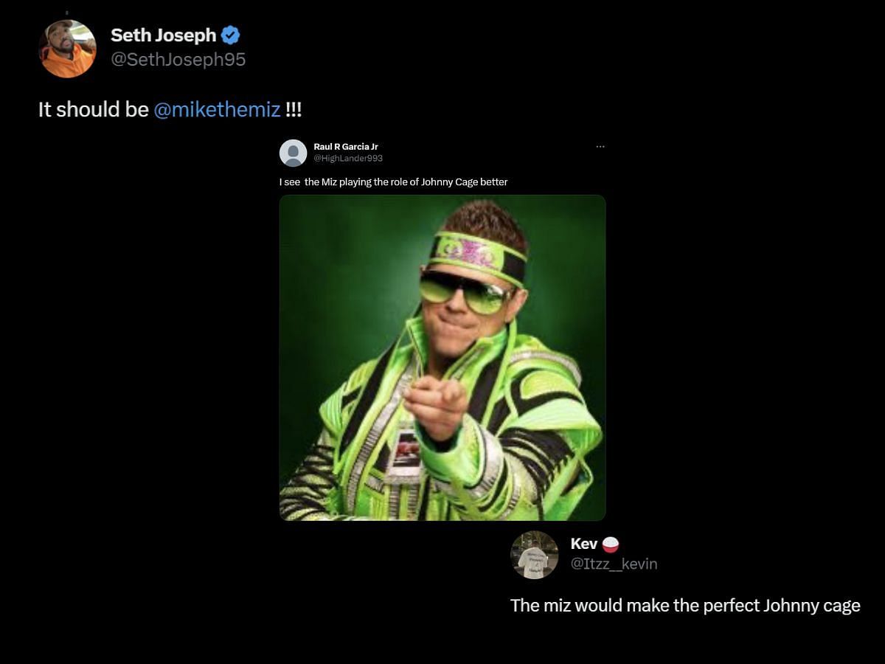
Task: Click the "perfect Johnny cage" reply text
Action: (x=684, y=606)
